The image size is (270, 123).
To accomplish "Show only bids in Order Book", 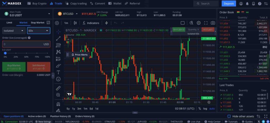I will pos(247,12).
